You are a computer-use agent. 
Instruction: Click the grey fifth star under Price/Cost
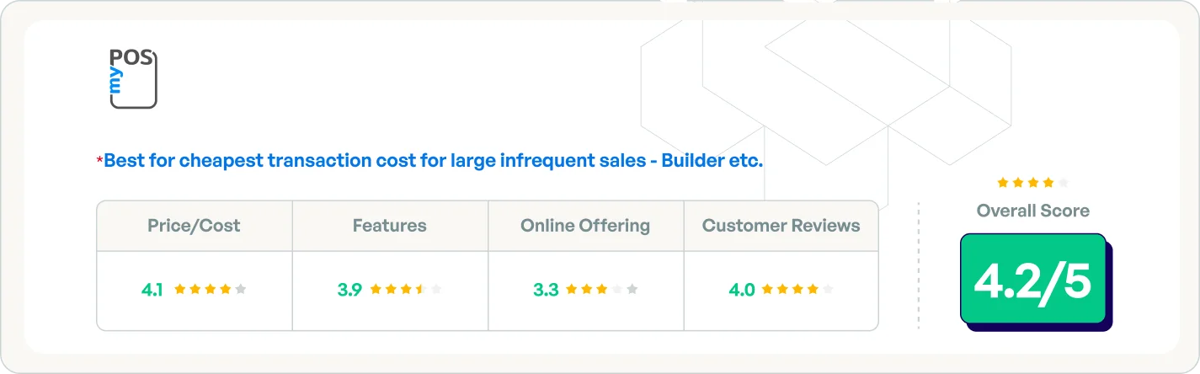tap(241, 289)
